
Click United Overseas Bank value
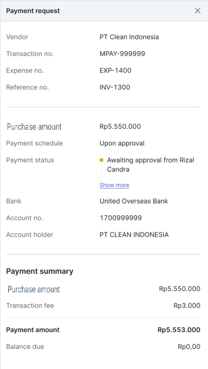coord(134,201)
